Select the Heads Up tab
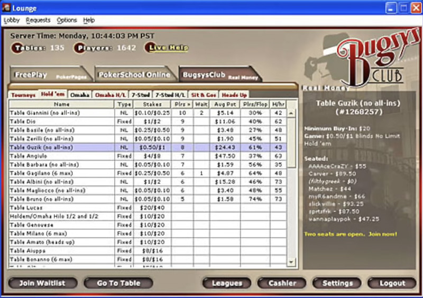This screenshot has width=423, height=298. pos(234,95)
